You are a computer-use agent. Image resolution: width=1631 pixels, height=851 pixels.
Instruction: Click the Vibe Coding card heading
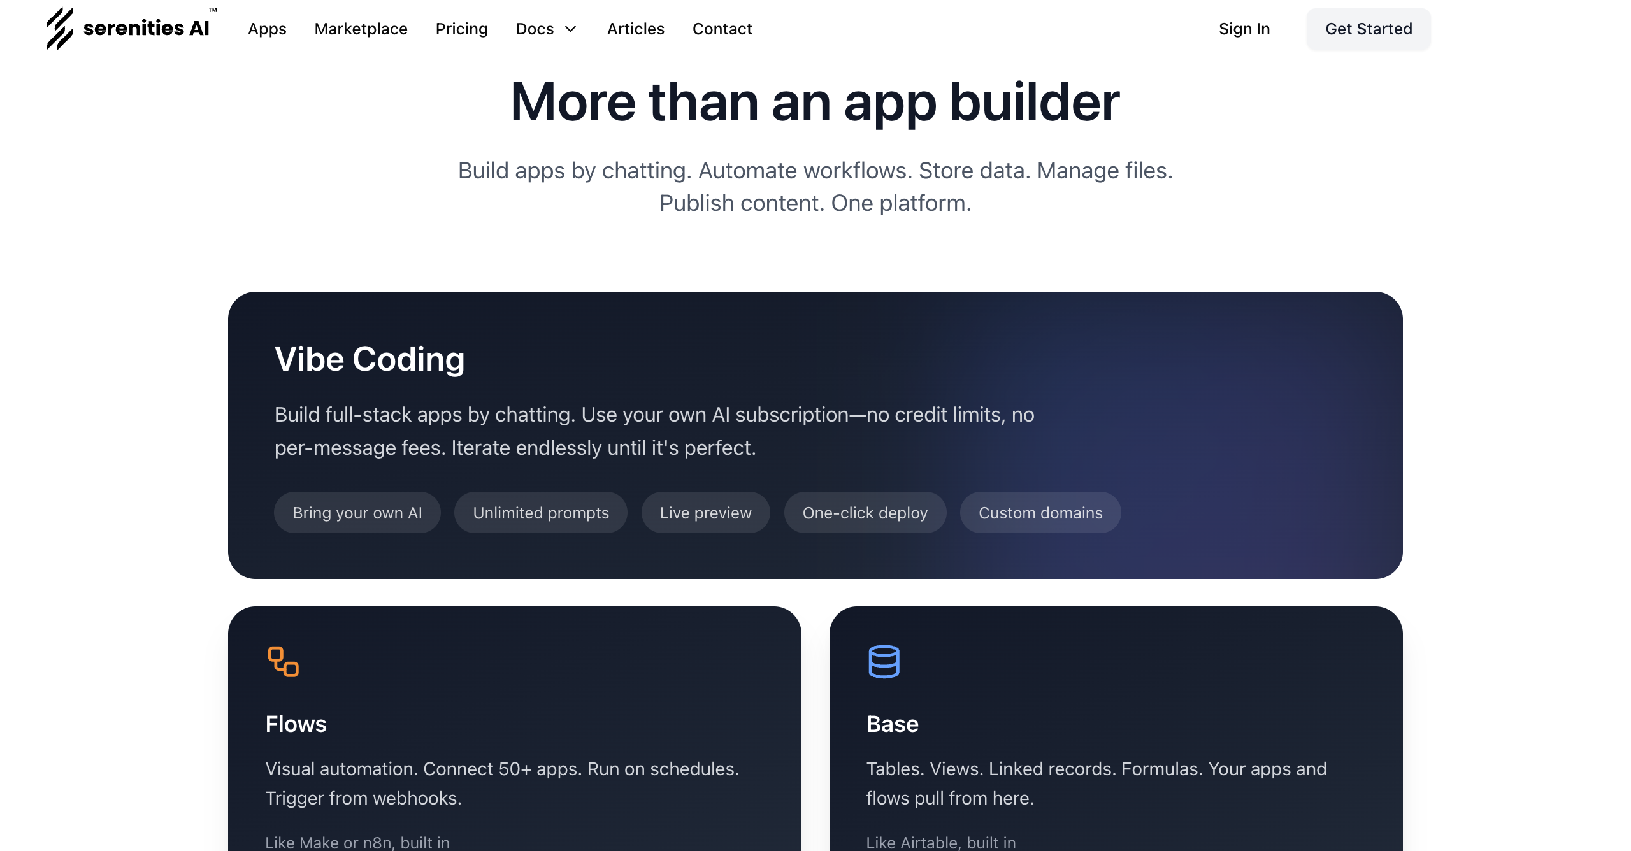tap(370, 359)
